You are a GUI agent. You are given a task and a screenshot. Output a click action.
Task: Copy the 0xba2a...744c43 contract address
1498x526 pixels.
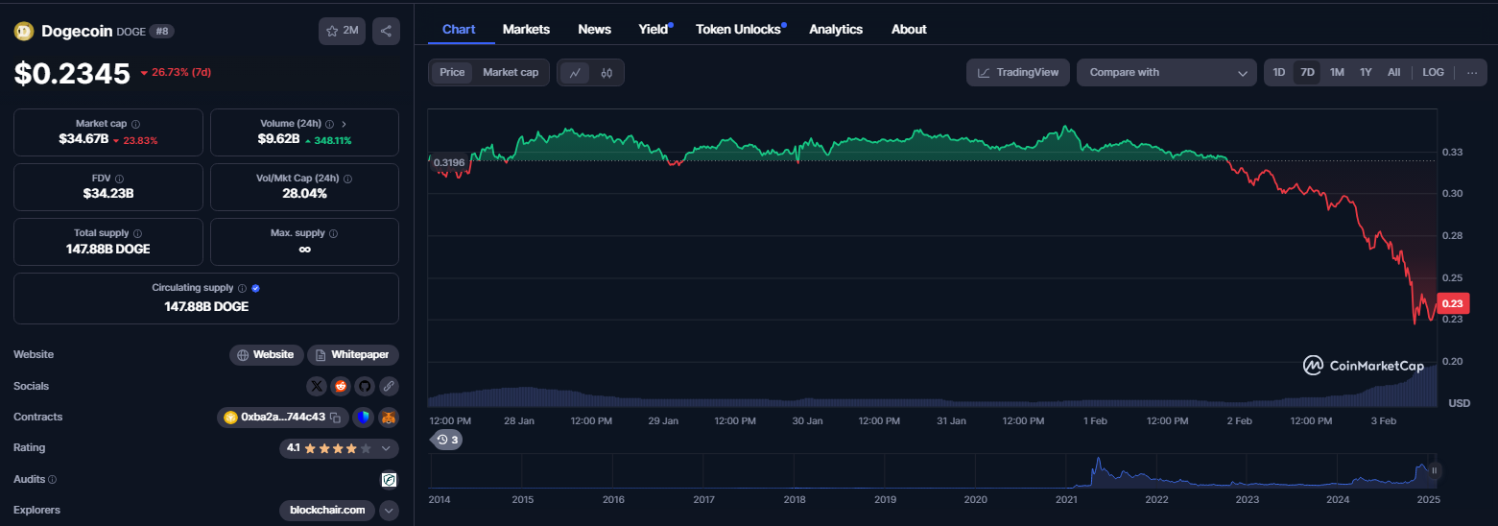coord(336,418)
